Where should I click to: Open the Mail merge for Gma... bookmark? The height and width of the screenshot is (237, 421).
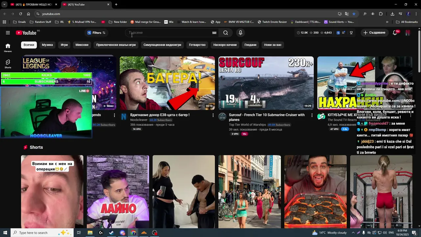click(x=145, y=22)
